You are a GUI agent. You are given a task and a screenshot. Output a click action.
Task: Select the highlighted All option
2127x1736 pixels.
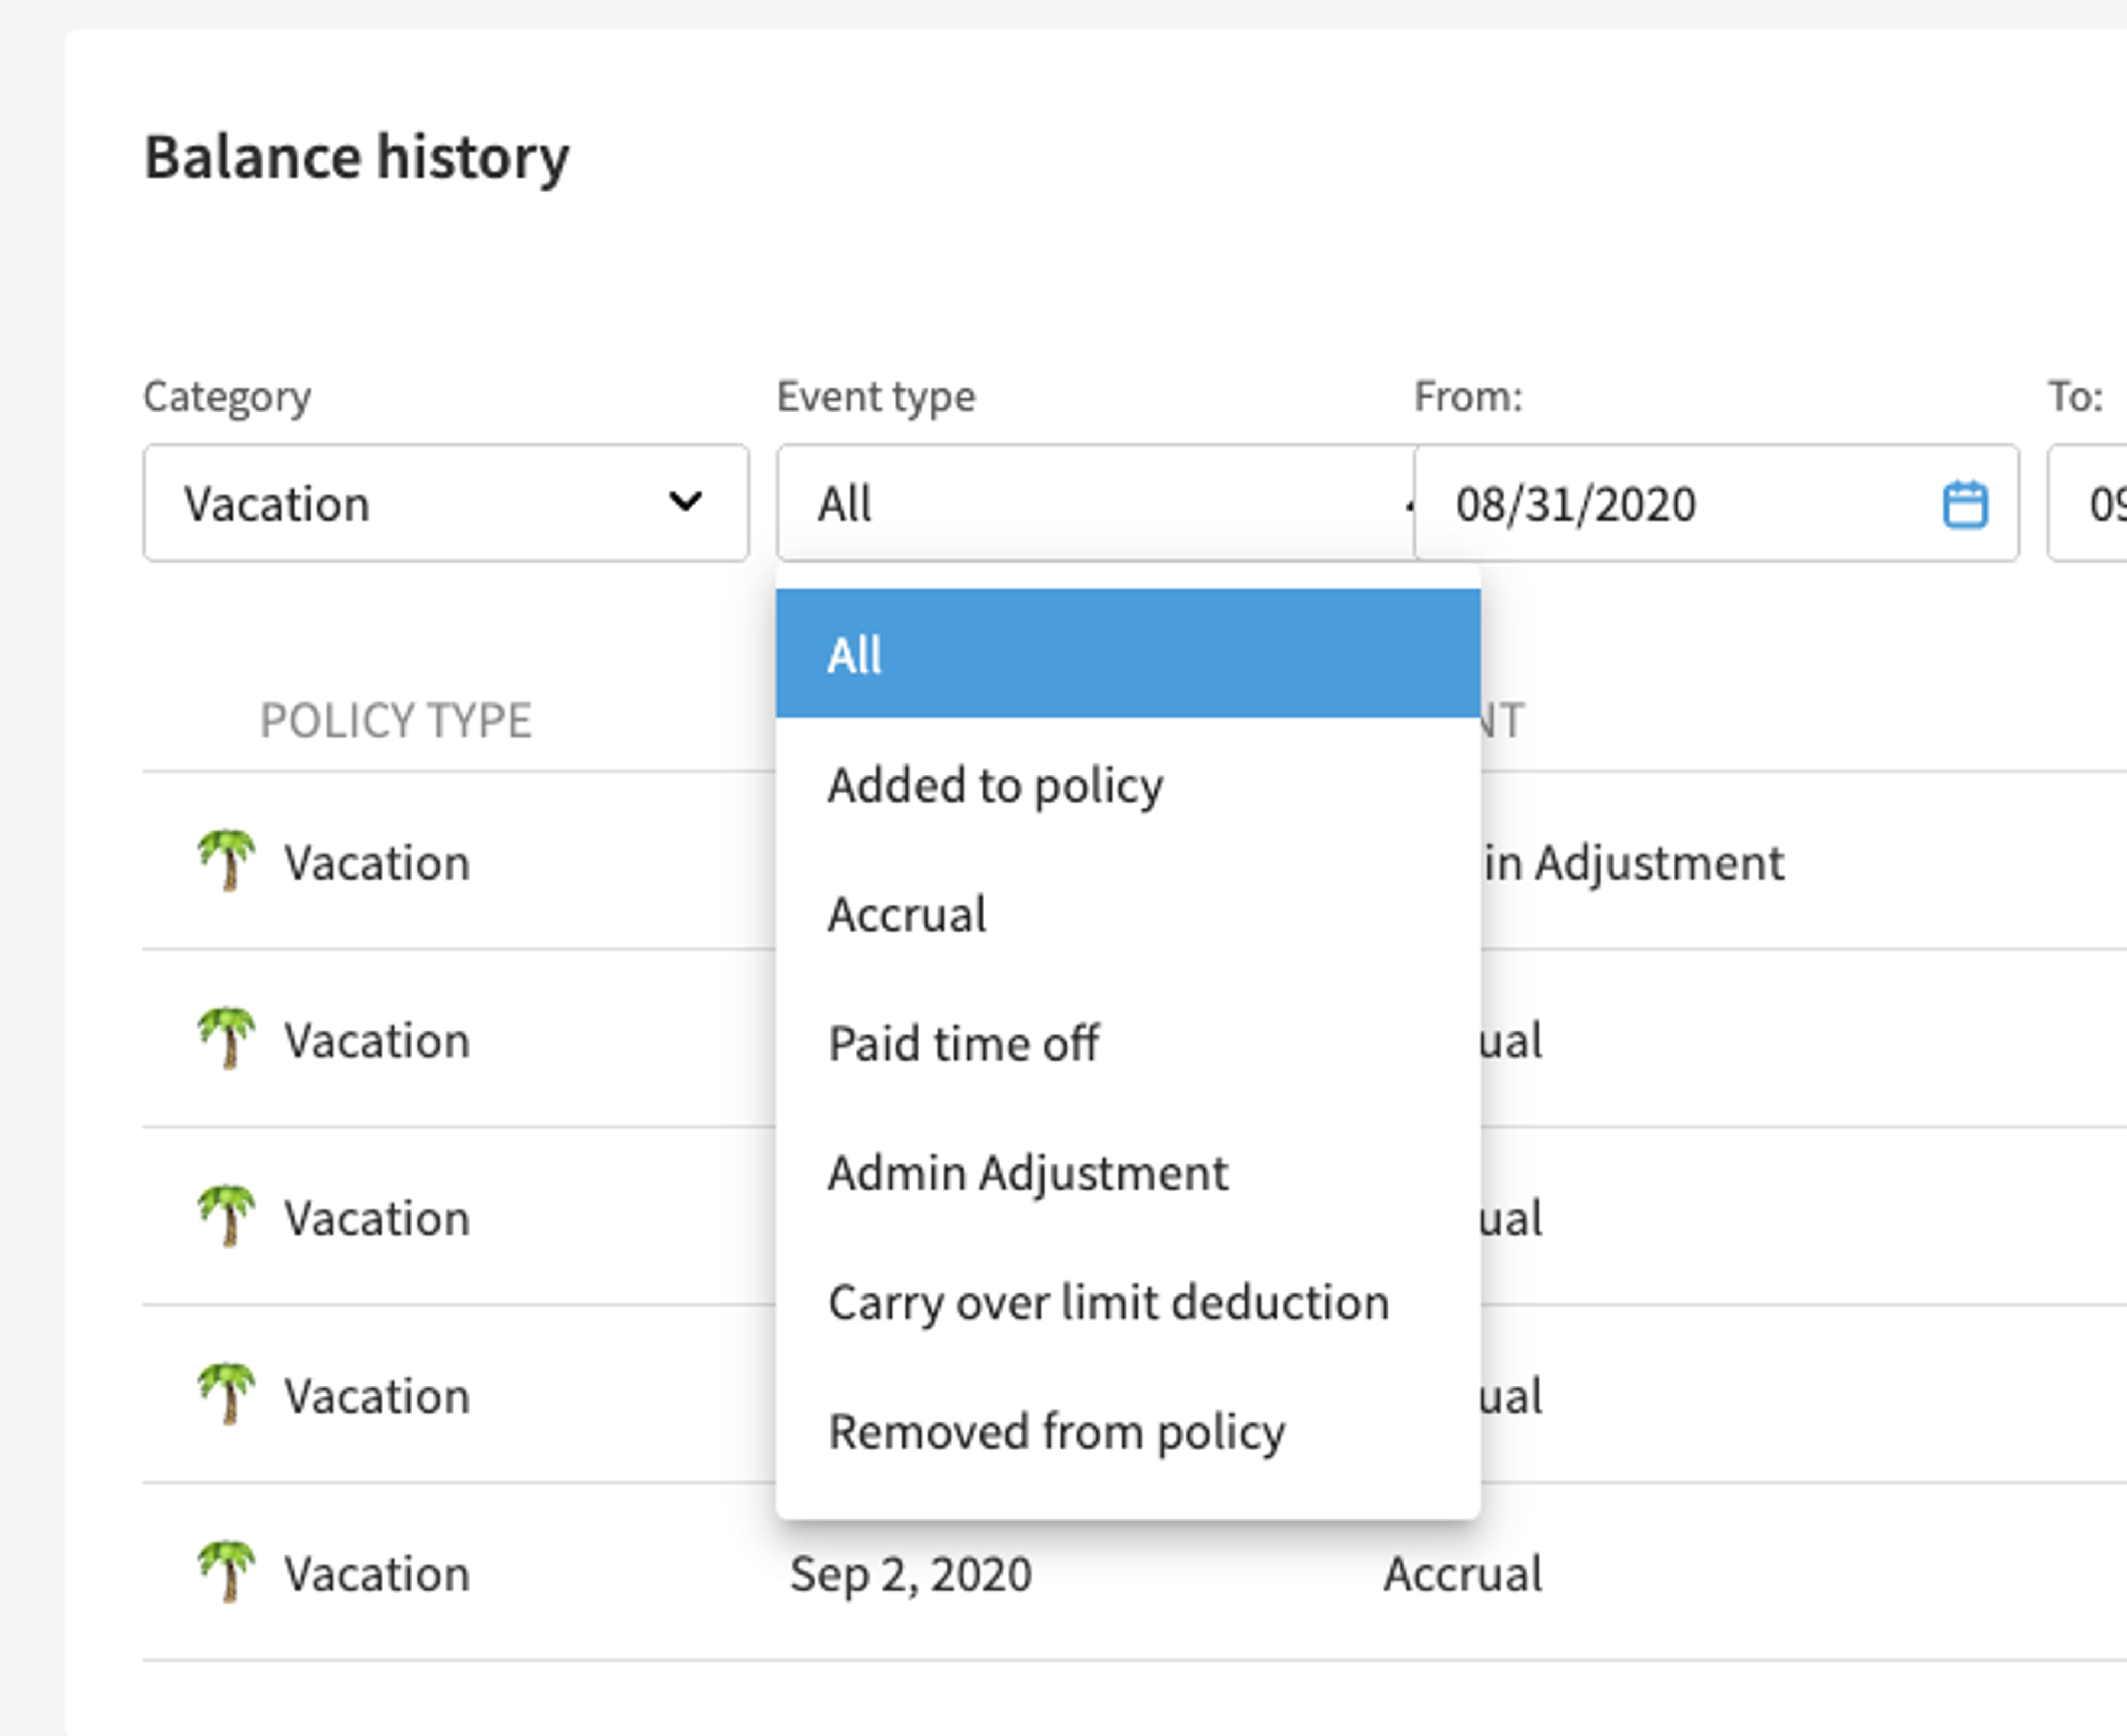click(x=1128, y=654)
